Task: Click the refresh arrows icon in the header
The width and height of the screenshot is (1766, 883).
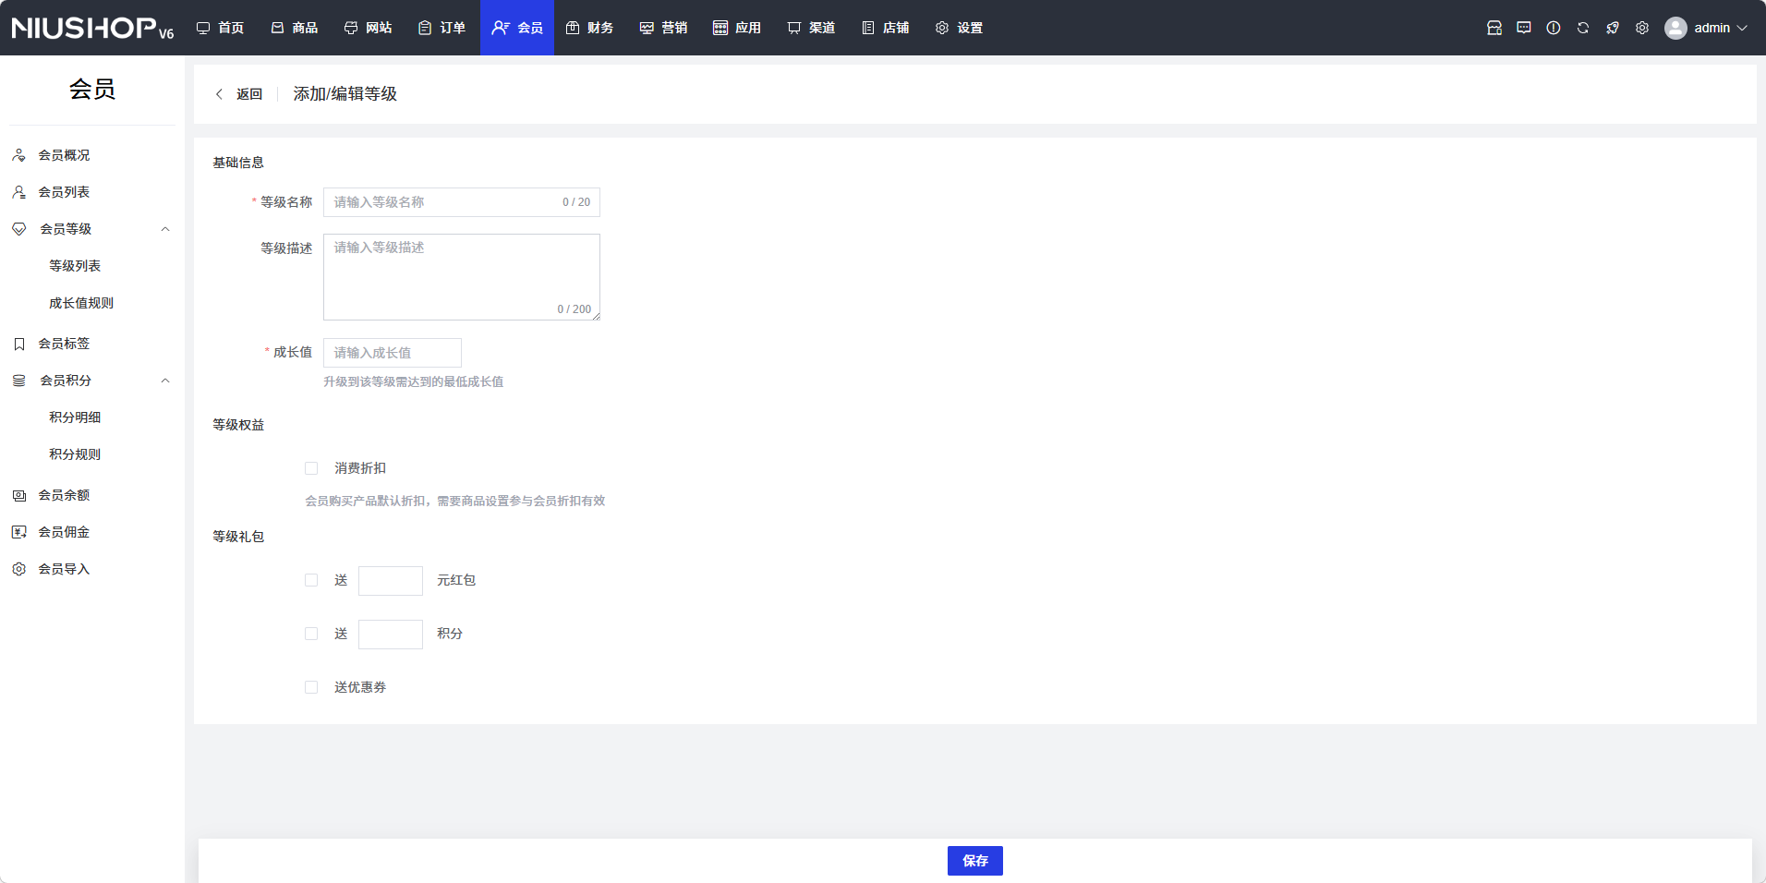Action: (x=1582, y=28)
